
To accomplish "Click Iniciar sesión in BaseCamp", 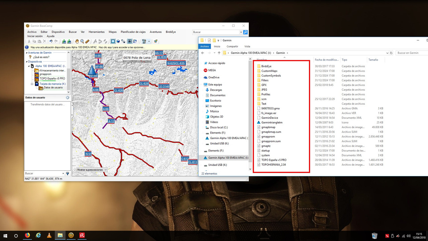I will tap(35, 36).
